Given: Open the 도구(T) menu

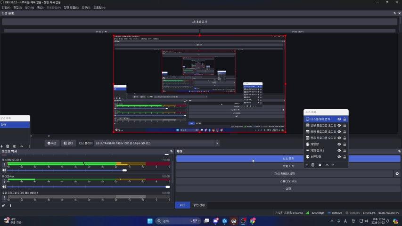Looking at the screenshot, I should tap(86, 8).
